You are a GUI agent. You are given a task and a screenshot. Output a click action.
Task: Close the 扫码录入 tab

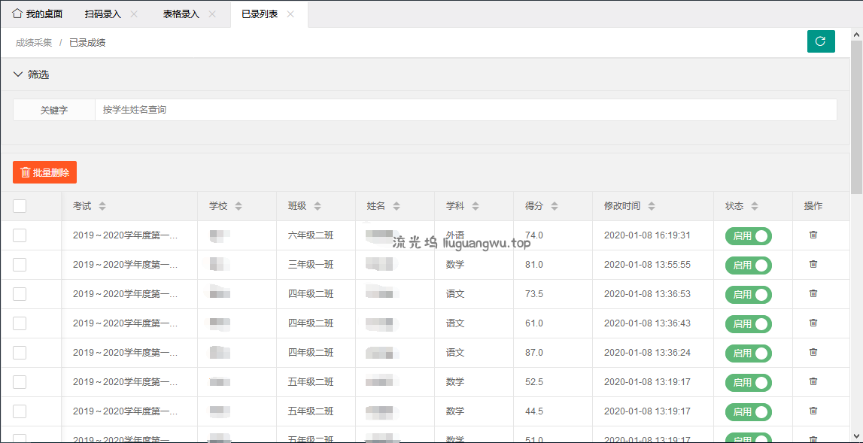(x=134, y=14)
